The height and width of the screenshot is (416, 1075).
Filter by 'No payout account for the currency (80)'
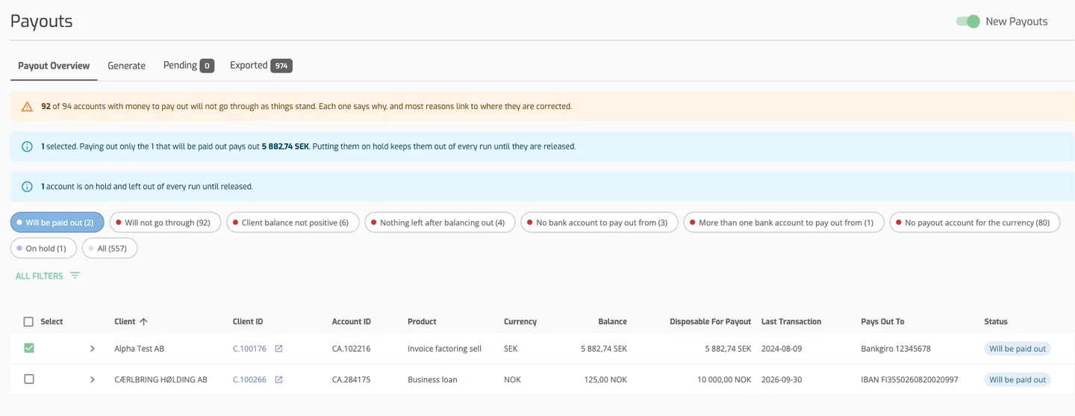(975, 223)
